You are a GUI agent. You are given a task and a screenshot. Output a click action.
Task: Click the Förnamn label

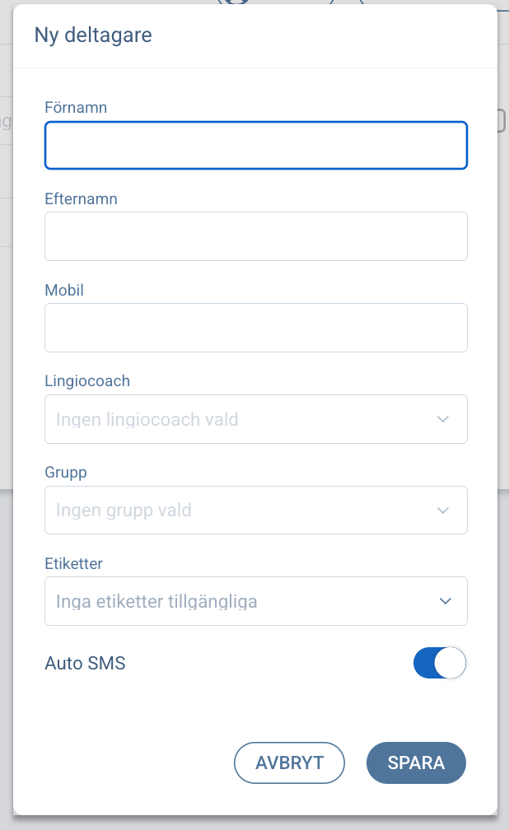[76, 107]
